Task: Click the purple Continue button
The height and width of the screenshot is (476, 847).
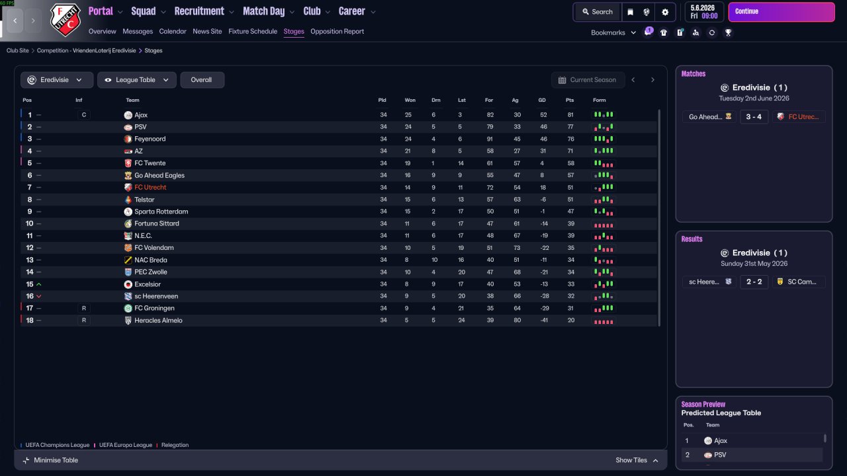Action: (781, 12)
